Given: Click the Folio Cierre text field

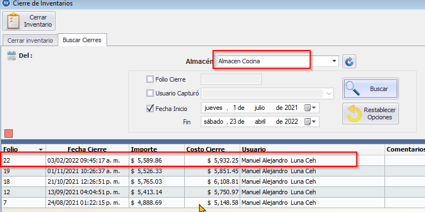Looking at the screenshot, I should [231, 79].
